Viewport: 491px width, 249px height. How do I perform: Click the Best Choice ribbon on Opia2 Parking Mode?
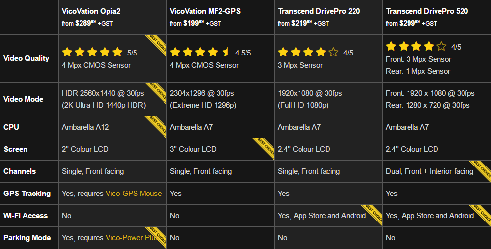click(157, 237)
